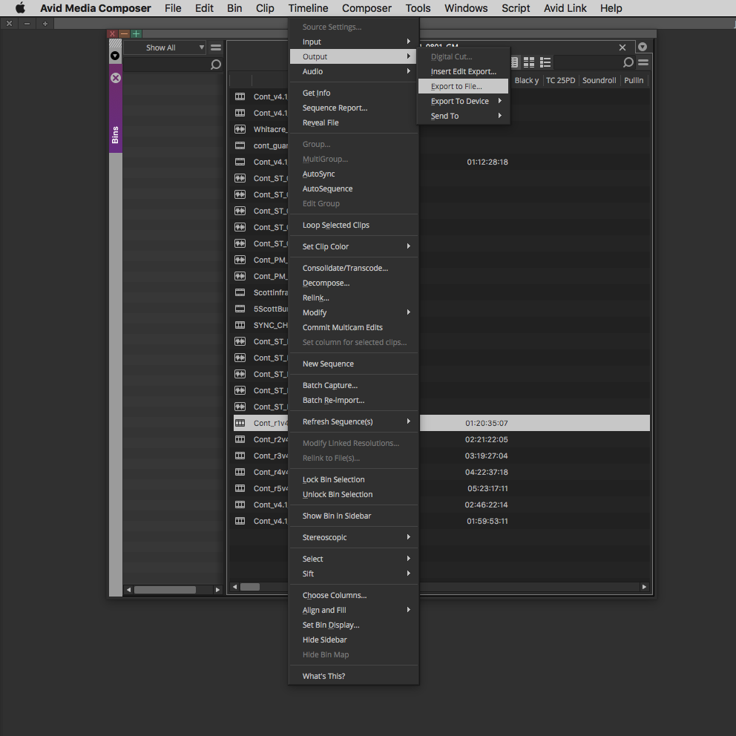Click the Cont_r3v4 sequence icon

point(240,456)
